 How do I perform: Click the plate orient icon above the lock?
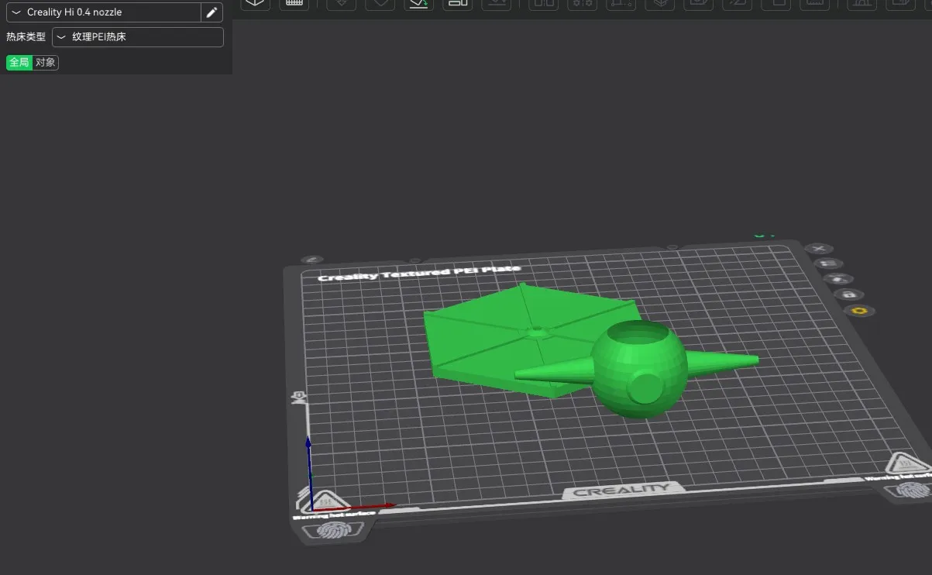[838, 279]
